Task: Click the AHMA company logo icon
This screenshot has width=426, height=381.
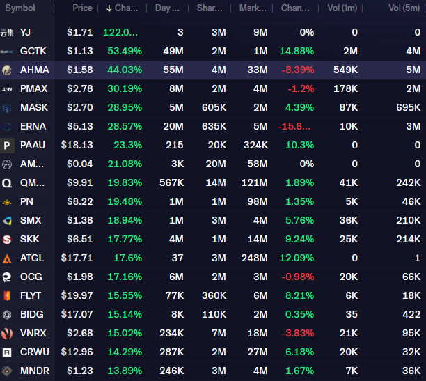Action: [7, 70]
